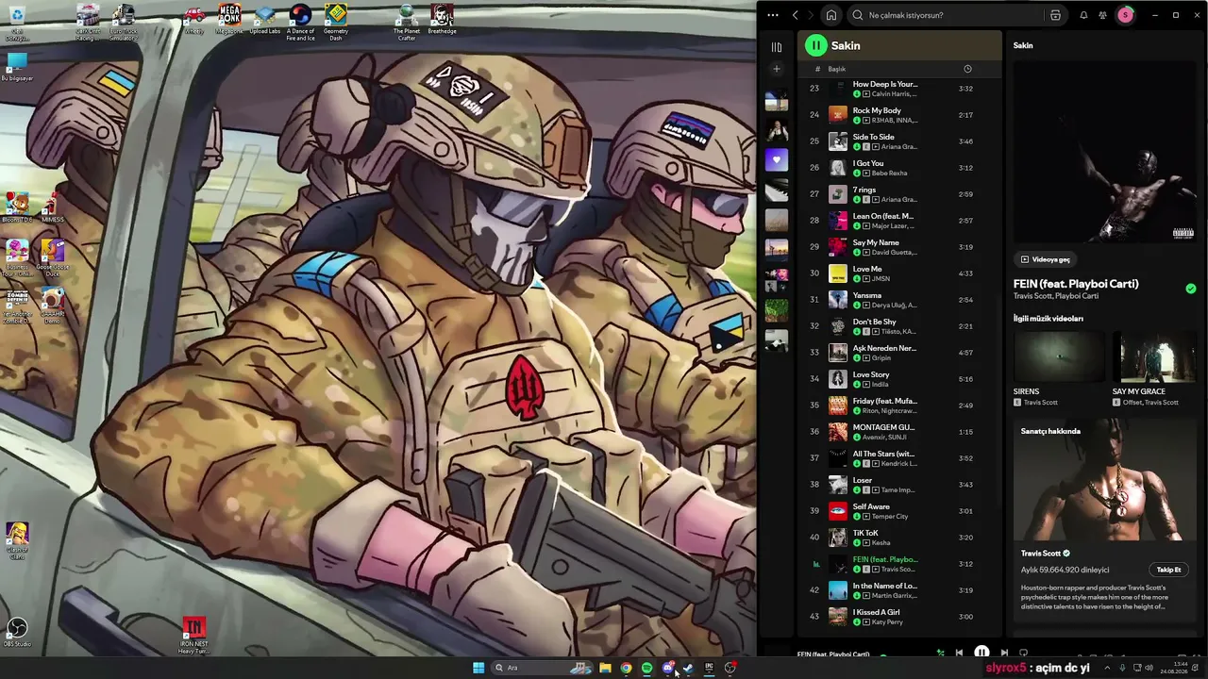Click album art of "Love Me" track
Screen dimensions: 1208x679
click(x=838, y=273)
